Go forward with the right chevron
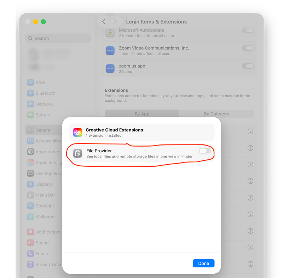The height and width of the screenshot is (278, 283). tap(116, 22)
